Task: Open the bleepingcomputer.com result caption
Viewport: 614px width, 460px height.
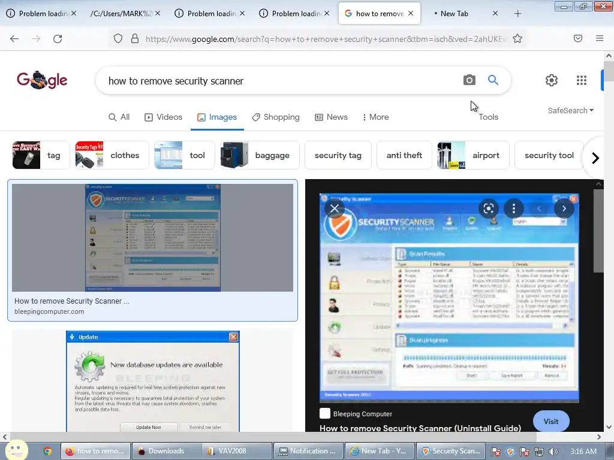Action: (49, 311)
